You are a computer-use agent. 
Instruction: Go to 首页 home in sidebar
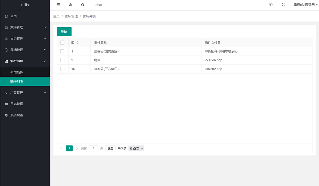click(14, 16)
